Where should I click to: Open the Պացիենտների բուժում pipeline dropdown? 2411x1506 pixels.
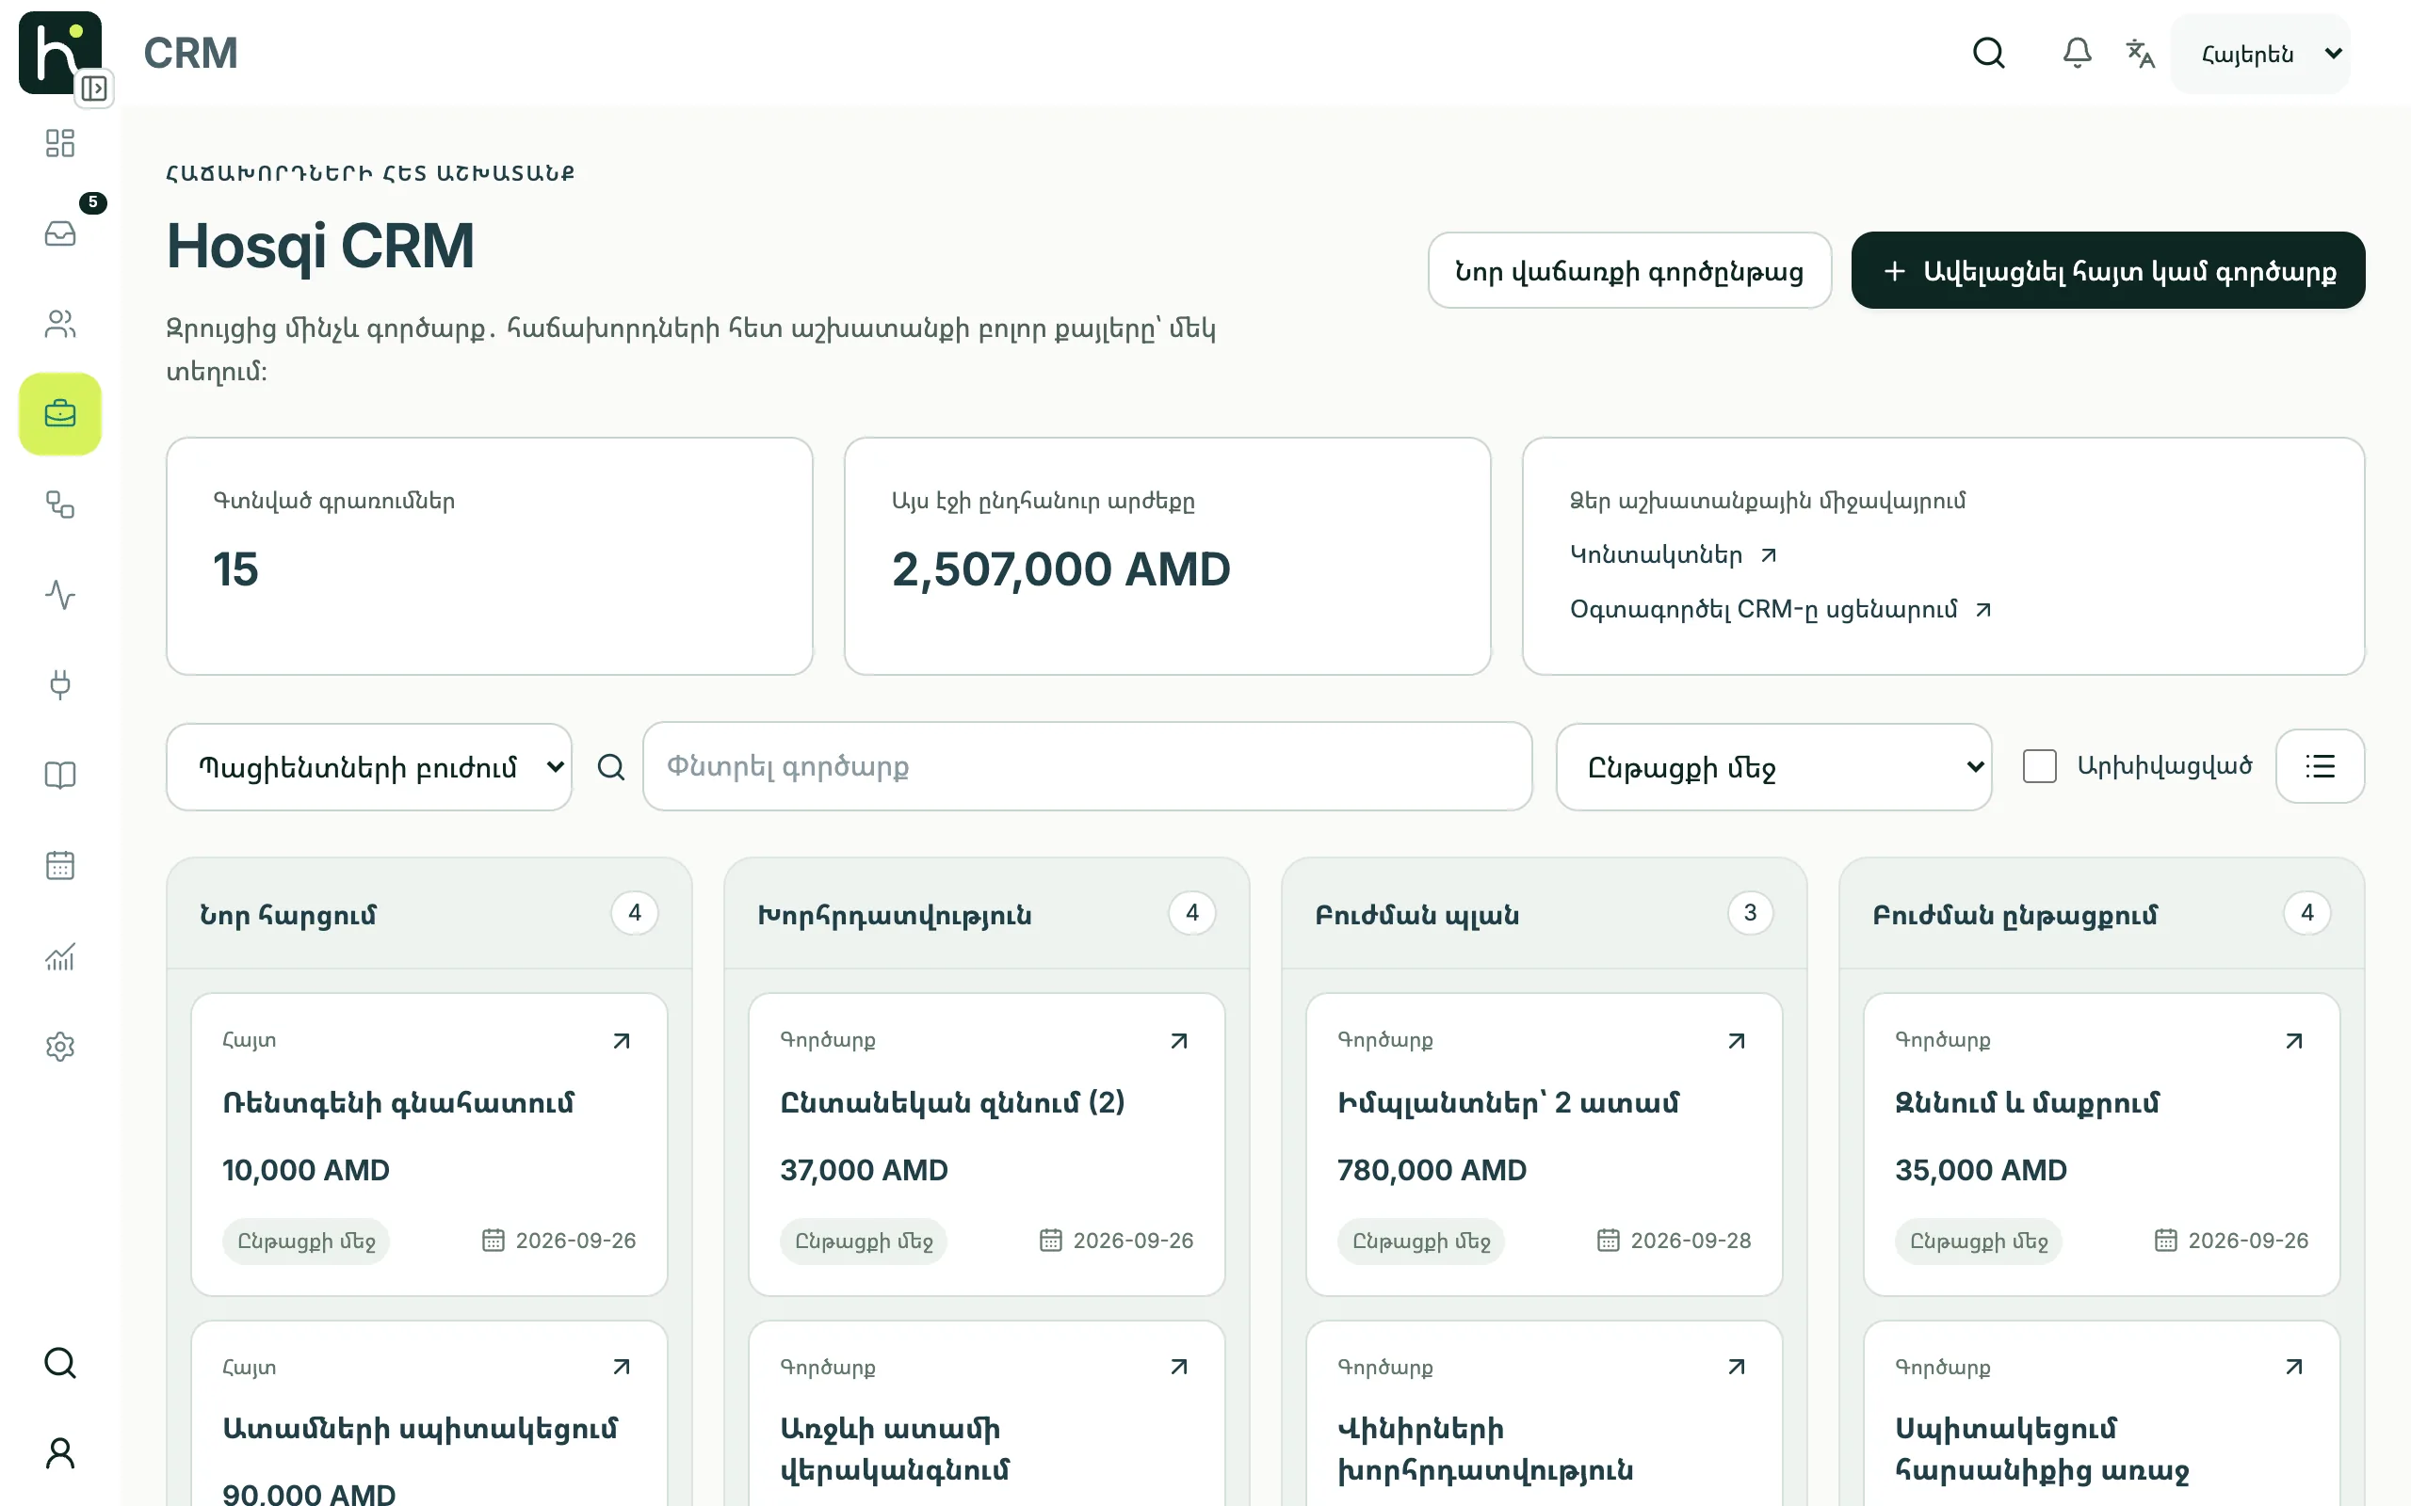click(368, 767)
